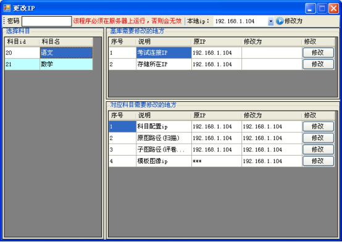Click the maximize window button
The height and width of the screenshot is (242, 342).
pos(322,8)
